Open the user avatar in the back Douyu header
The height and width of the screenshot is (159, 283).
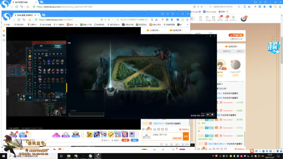pos(243,18)
